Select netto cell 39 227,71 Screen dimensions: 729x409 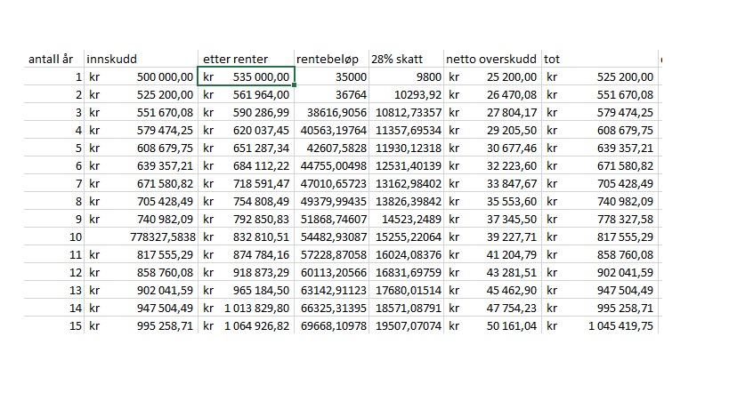pyautogui.click(x=493, y=237)
